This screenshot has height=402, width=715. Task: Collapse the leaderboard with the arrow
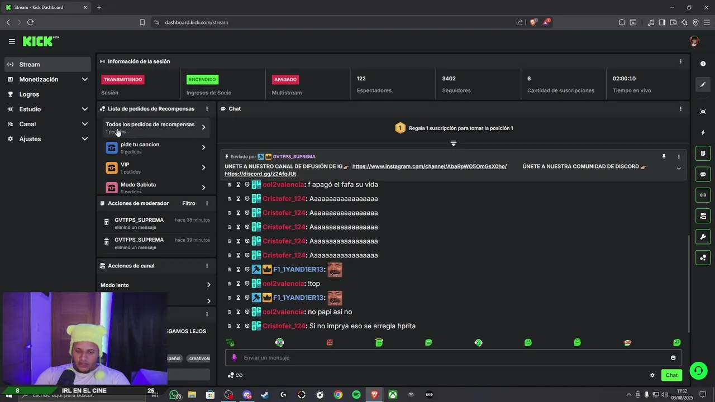click(454, 143)
